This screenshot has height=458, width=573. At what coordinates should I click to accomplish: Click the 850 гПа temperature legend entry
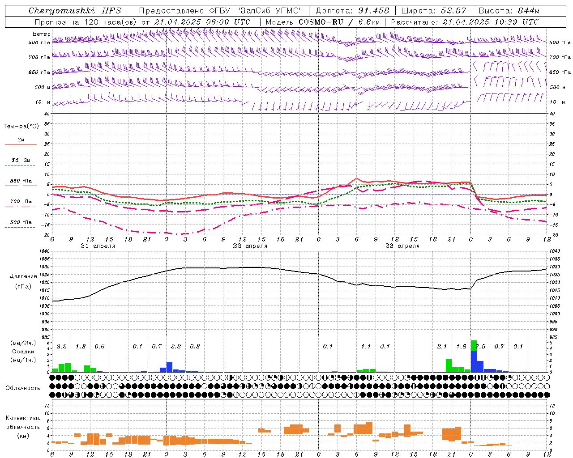(x=21, y=181)
